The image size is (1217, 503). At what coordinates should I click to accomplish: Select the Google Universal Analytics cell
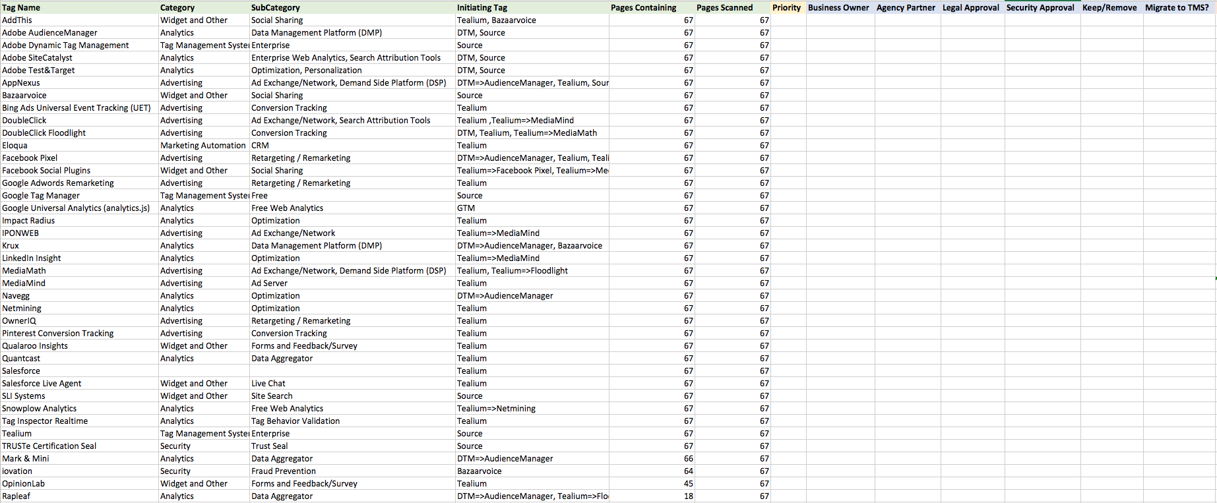(79, 208)
